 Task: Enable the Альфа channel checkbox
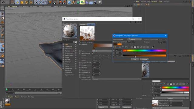pyautogui.click(x=76, y=64)
